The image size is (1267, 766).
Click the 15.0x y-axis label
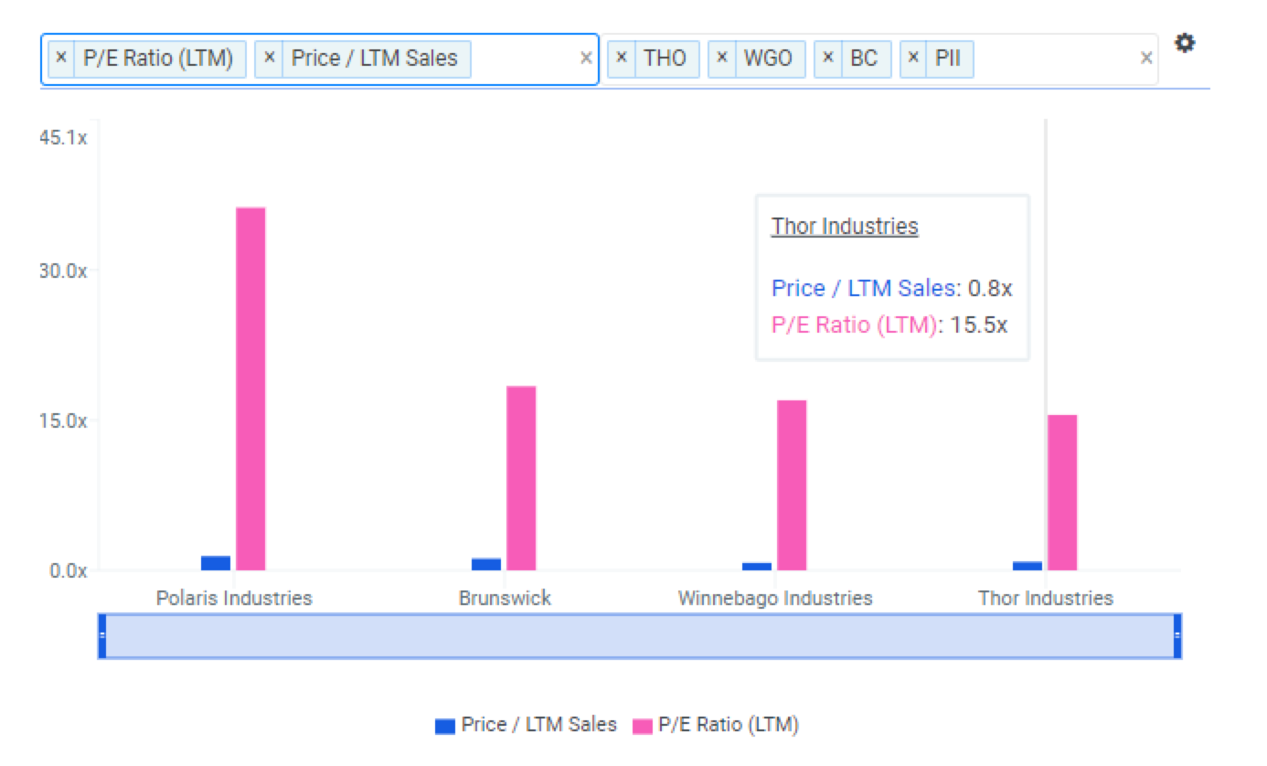click(63, 421)
